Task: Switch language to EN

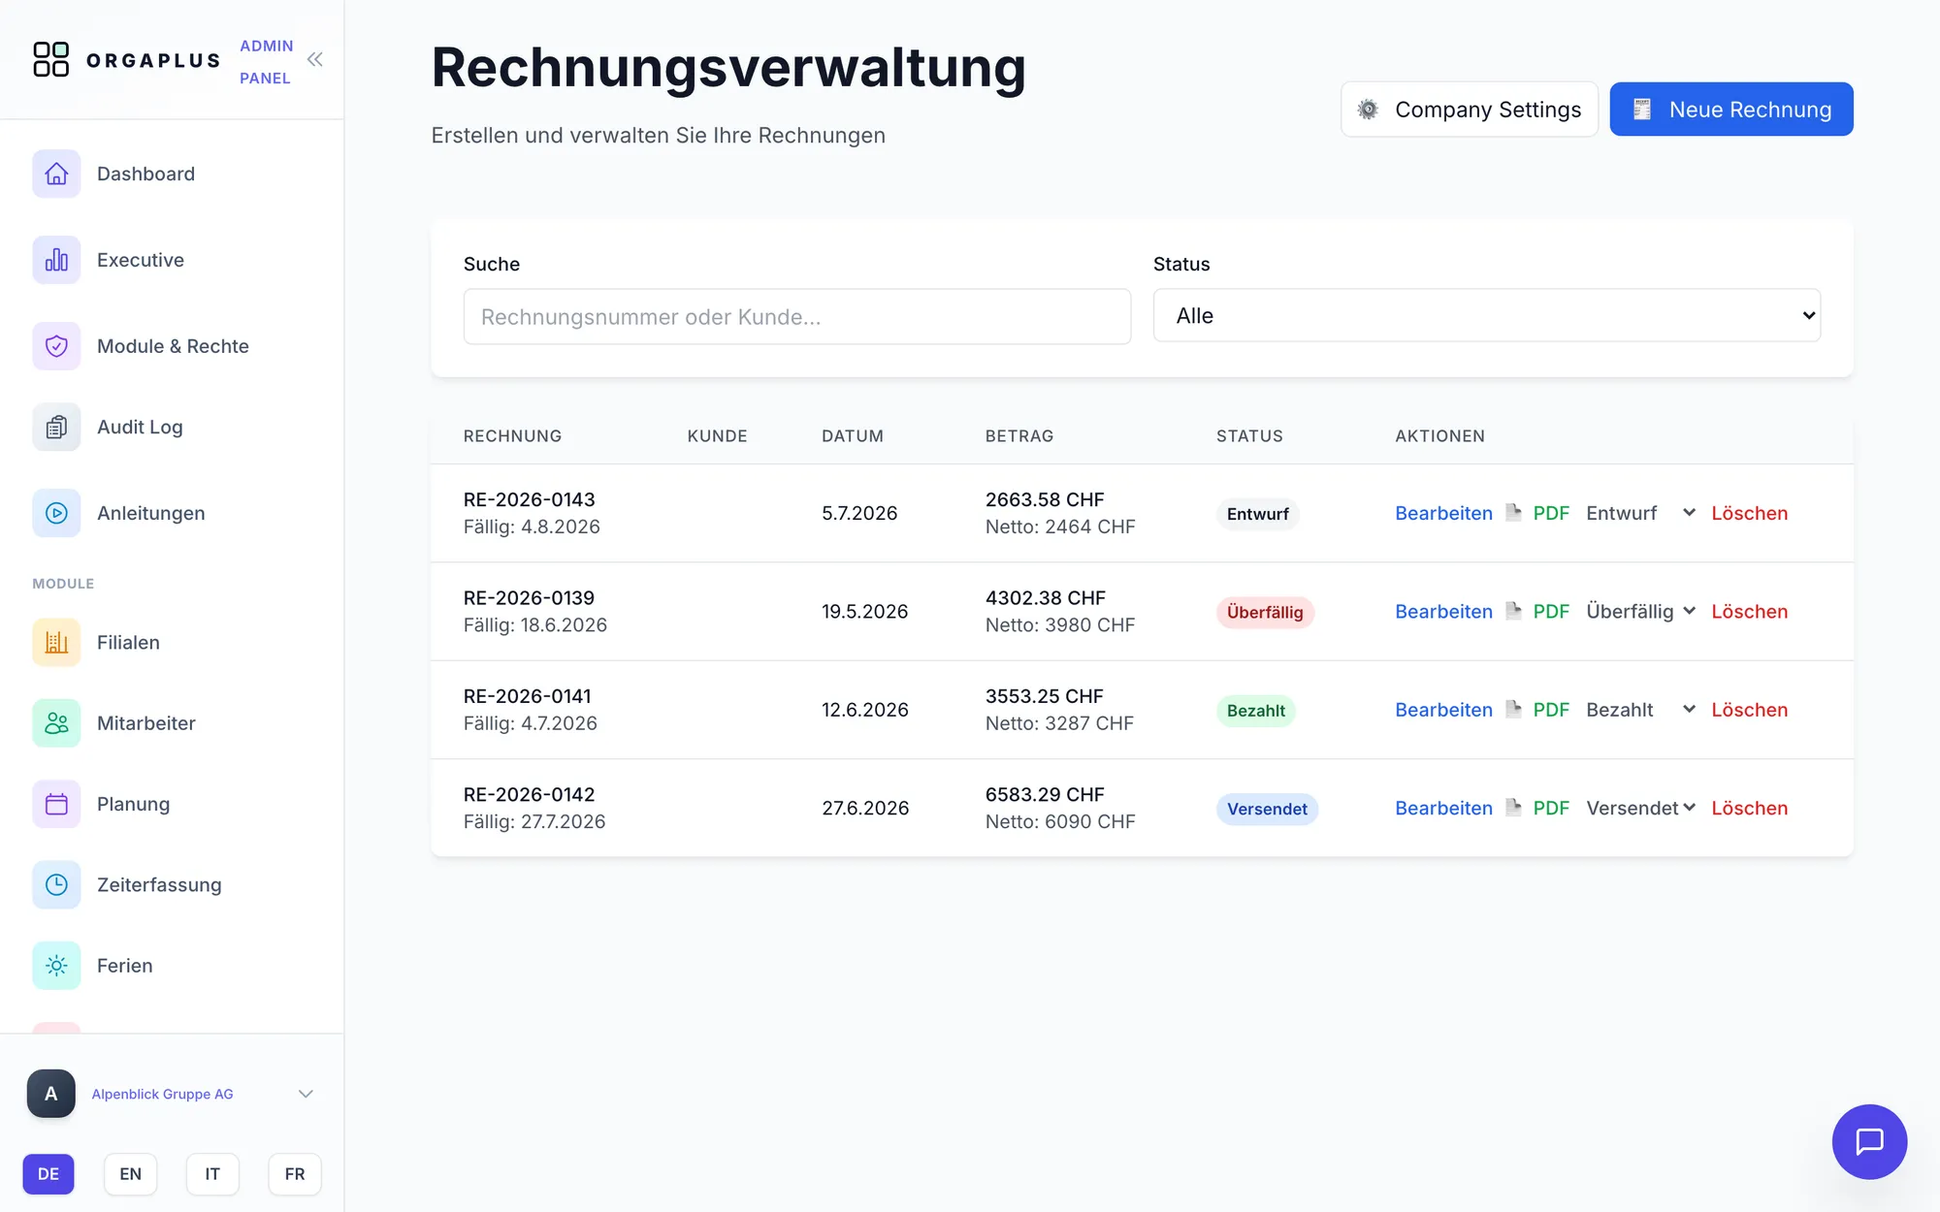Action: 131,1174
